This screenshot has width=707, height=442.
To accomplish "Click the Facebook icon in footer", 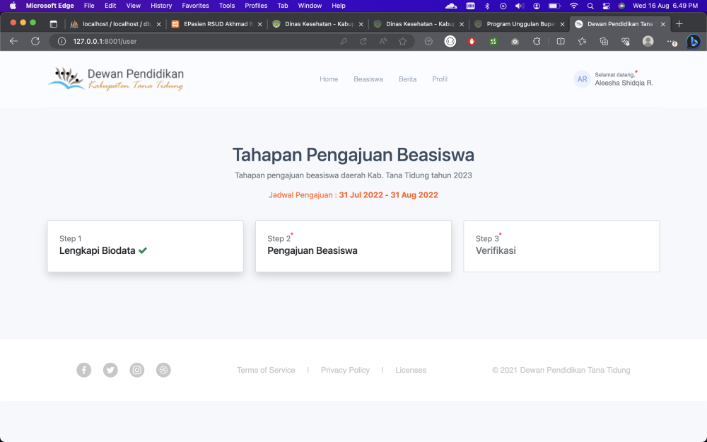I will pyautogui.click(x=84, y=370).
